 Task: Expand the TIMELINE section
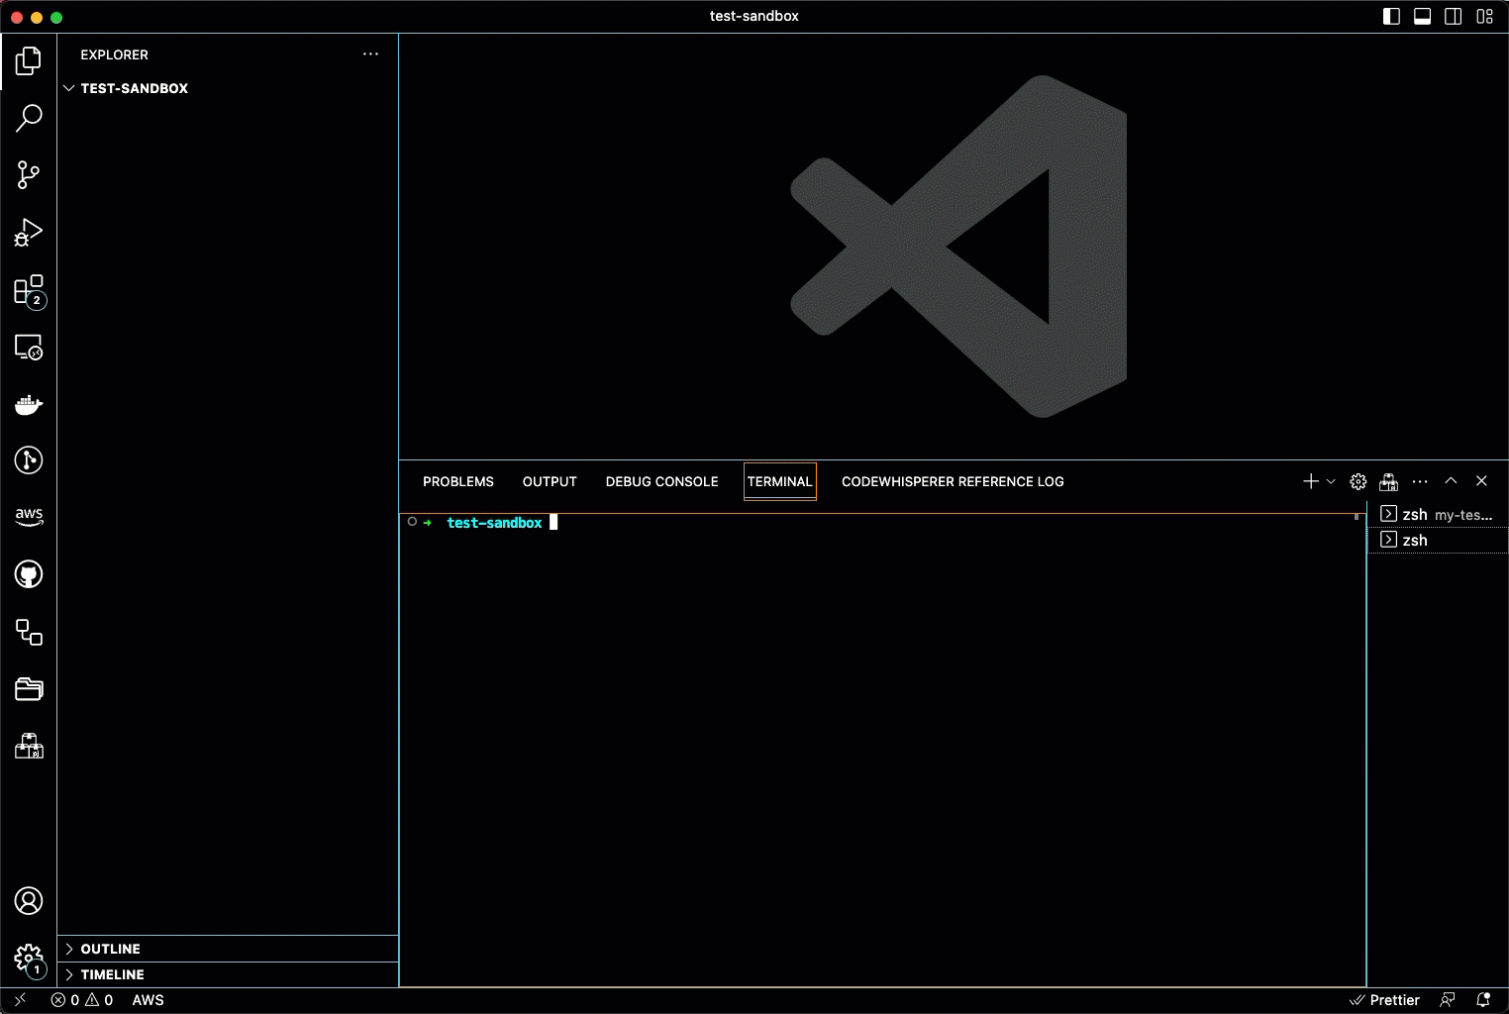tap(229, 974)
